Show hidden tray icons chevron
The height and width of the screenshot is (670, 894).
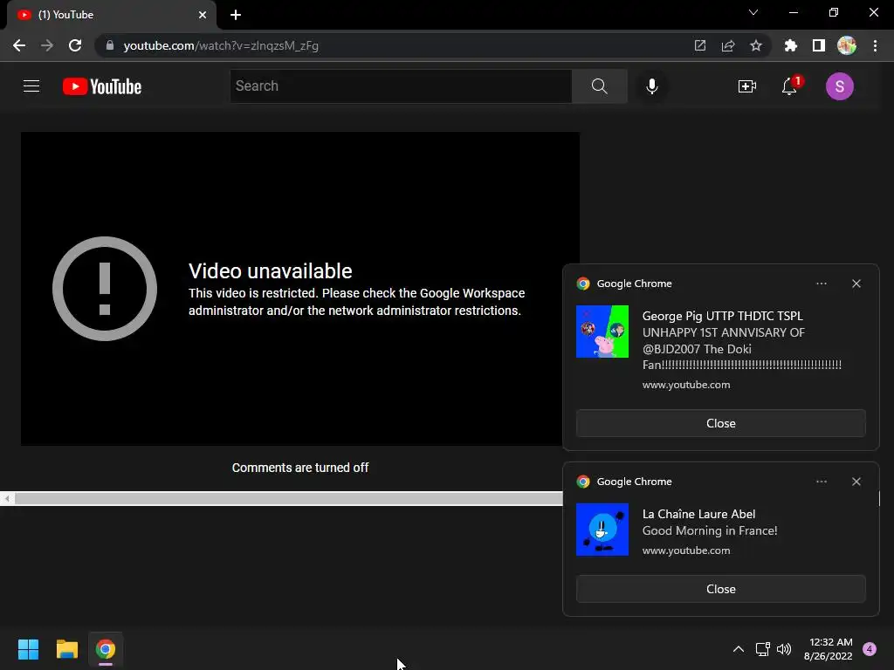[739, 649]
